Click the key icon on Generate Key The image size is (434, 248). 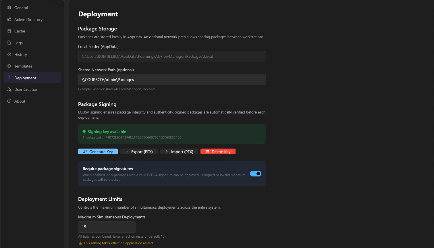point(85,151)
